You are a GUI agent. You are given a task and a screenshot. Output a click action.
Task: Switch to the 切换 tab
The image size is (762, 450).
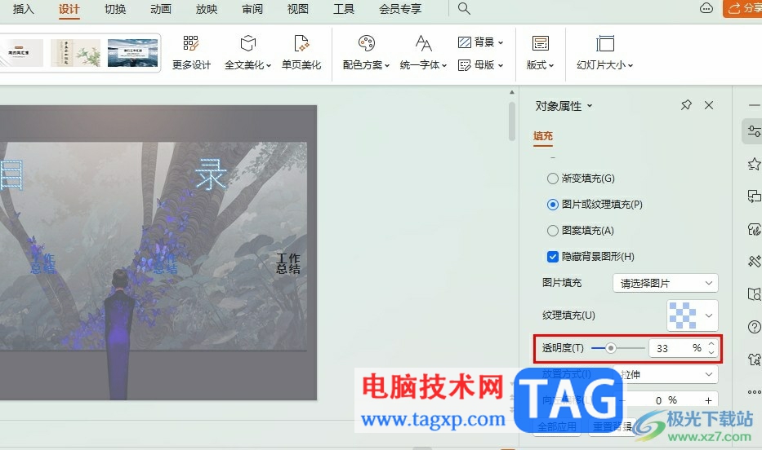click(114, 9)
